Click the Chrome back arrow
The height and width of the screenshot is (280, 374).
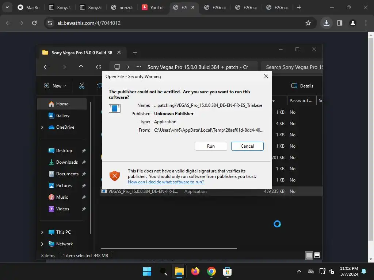pos(8,23)
